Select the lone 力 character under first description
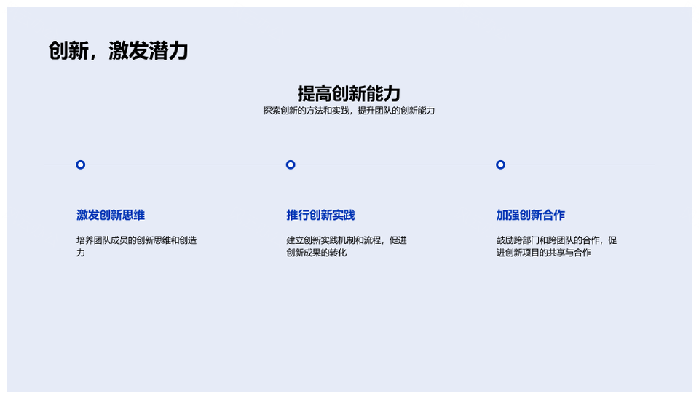The height and width of the screenshot is (399, 699). [81, 253]
